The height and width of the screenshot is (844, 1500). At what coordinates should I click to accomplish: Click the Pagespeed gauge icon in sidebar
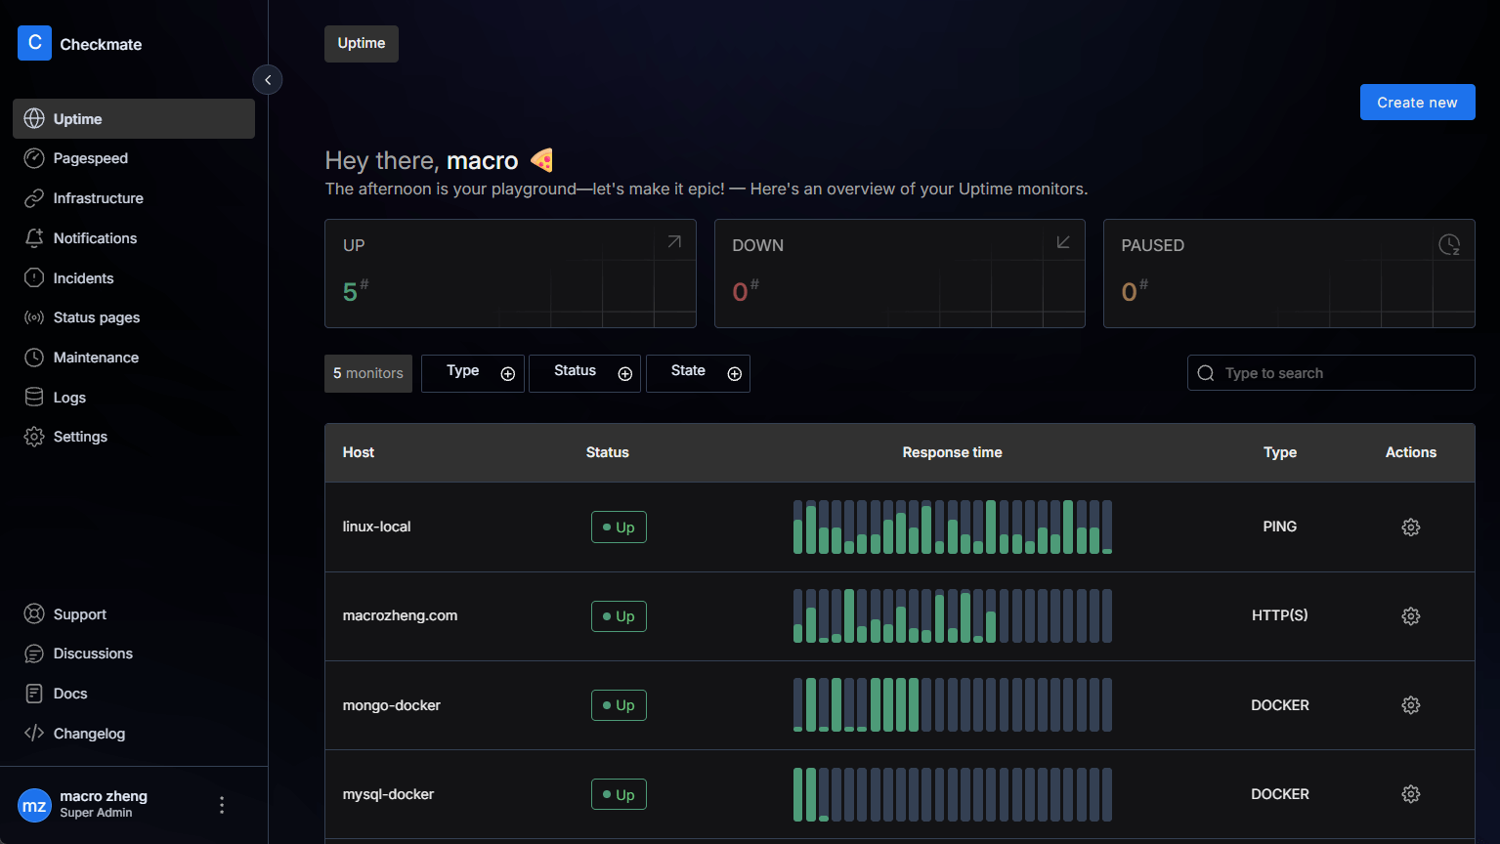34,158
